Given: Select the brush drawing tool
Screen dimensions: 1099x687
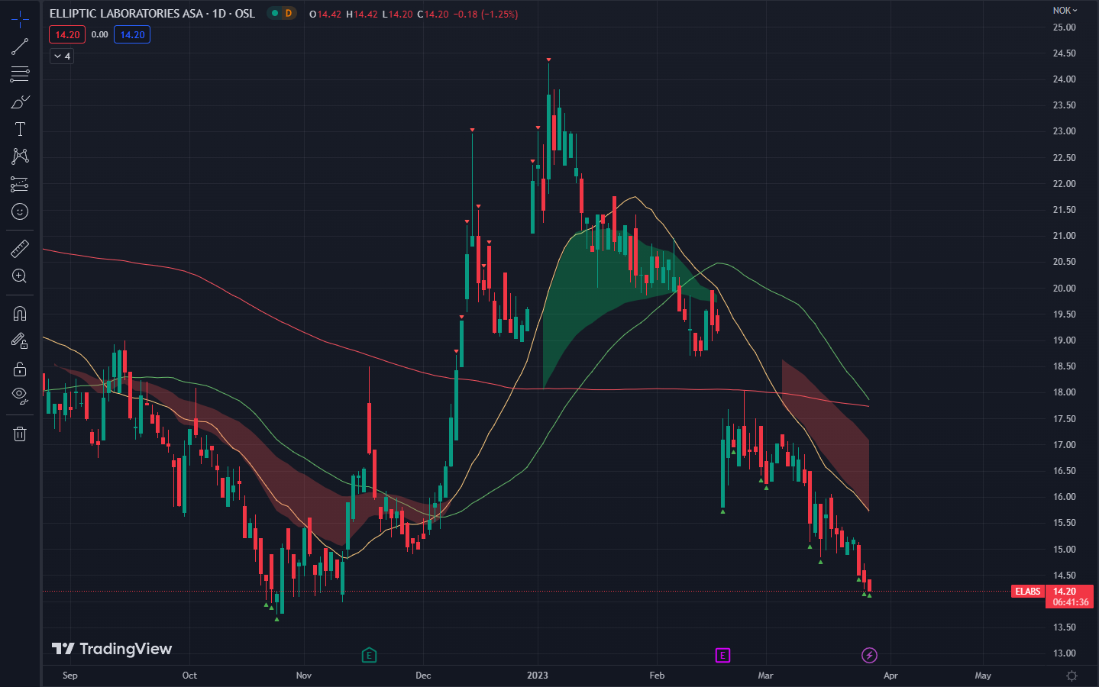Looking at the screenshot, I should (20, 102).
